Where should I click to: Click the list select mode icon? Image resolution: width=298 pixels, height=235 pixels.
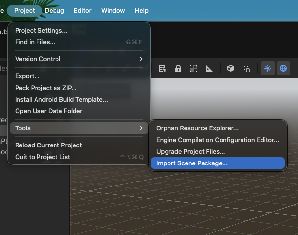coord(163,68)
